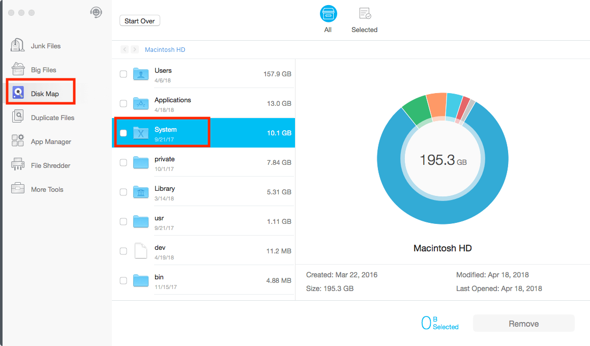Switch to the Selected tab

coord(364,20)
